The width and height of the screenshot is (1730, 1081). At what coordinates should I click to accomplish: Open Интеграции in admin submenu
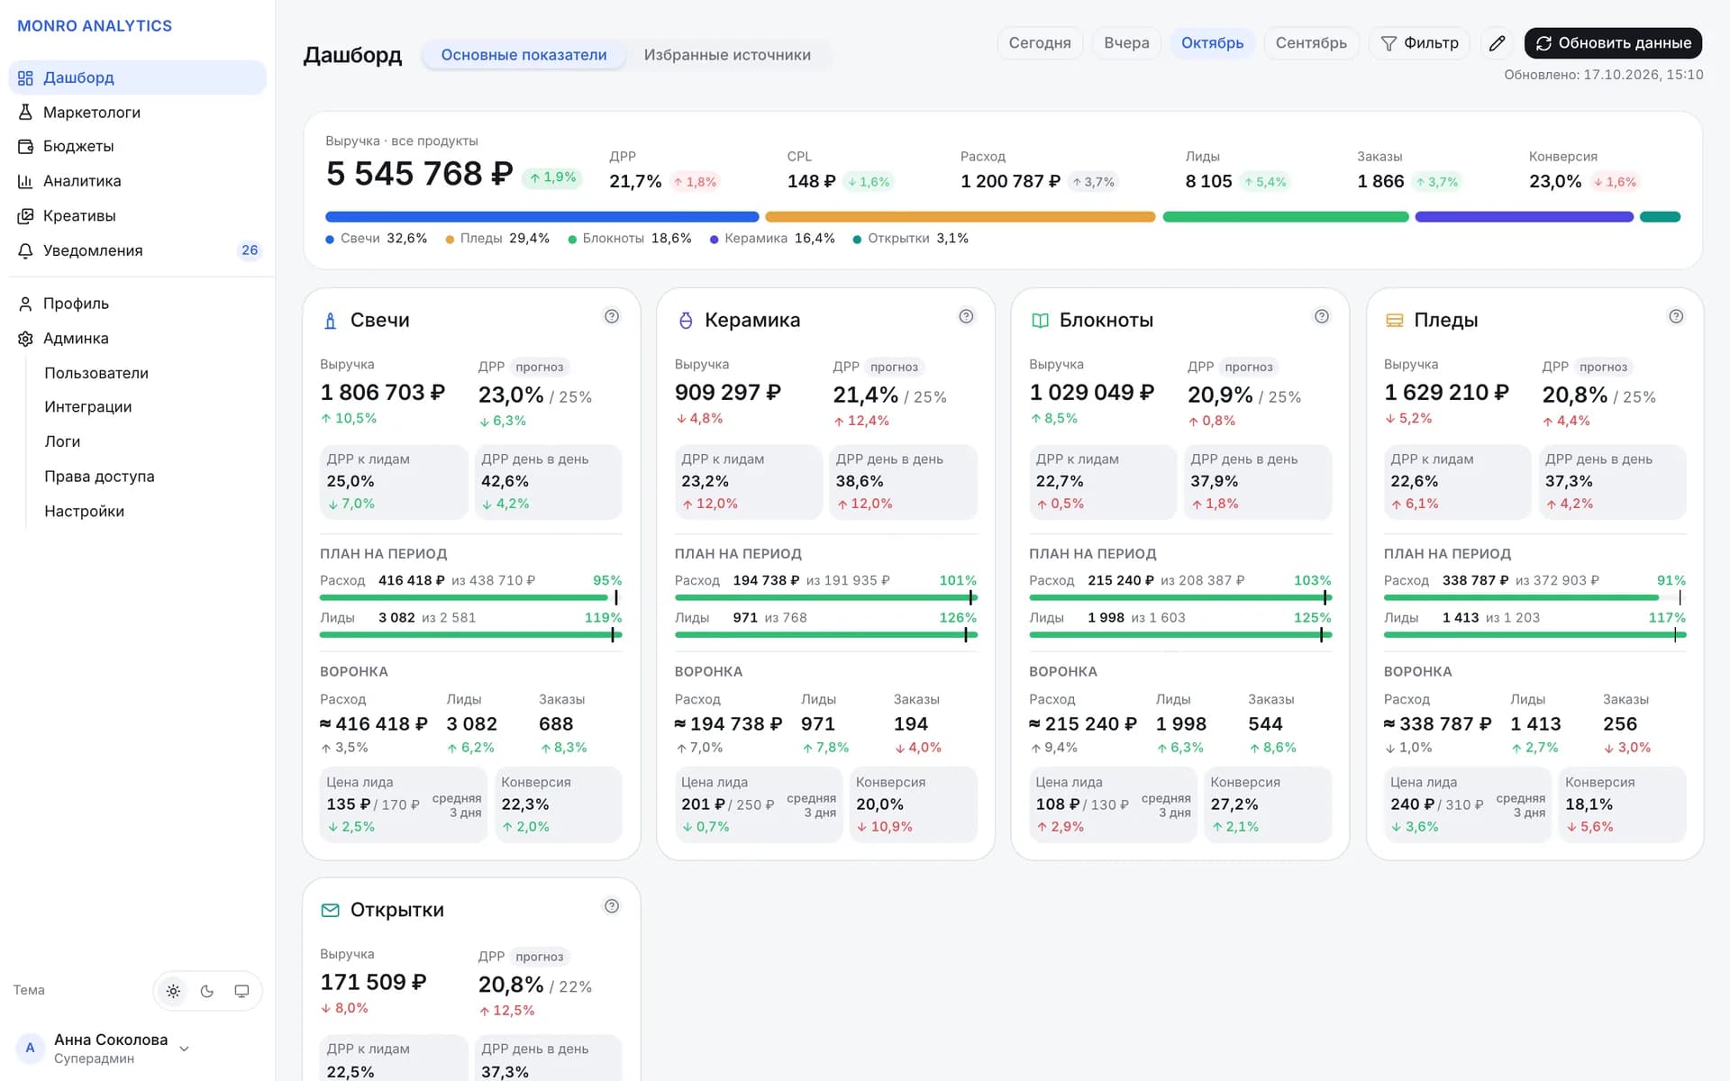[88, 407]
